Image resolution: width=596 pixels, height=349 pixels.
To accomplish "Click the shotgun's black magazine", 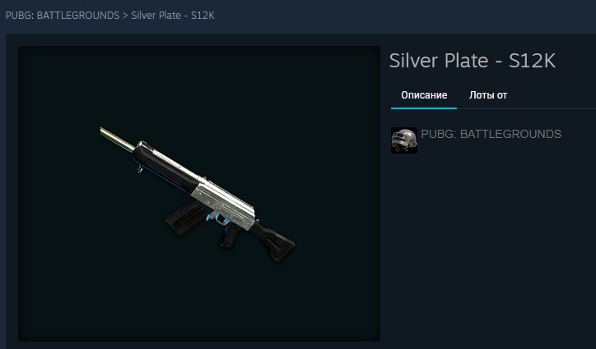I will [x=184, y=217].
